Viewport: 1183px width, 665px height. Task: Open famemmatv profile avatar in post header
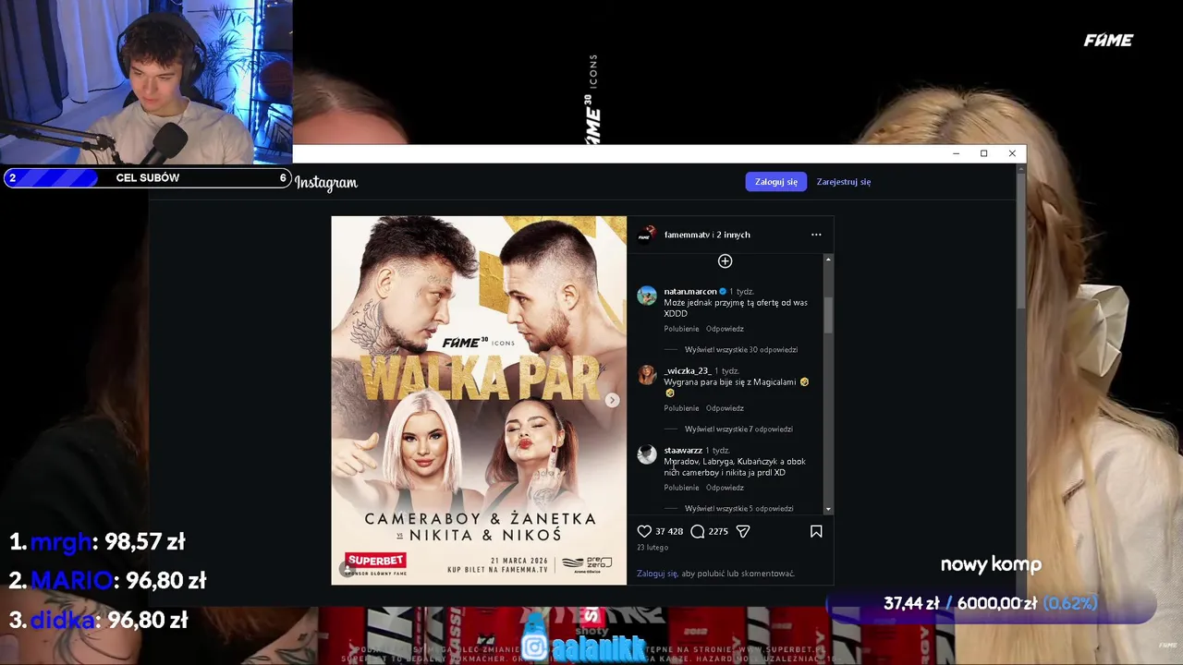[x=647, y=235]
